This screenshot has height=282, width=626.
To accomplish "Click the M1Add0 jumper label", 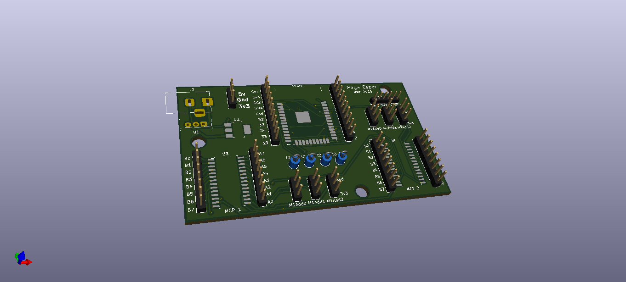I will tap(297, 205).
